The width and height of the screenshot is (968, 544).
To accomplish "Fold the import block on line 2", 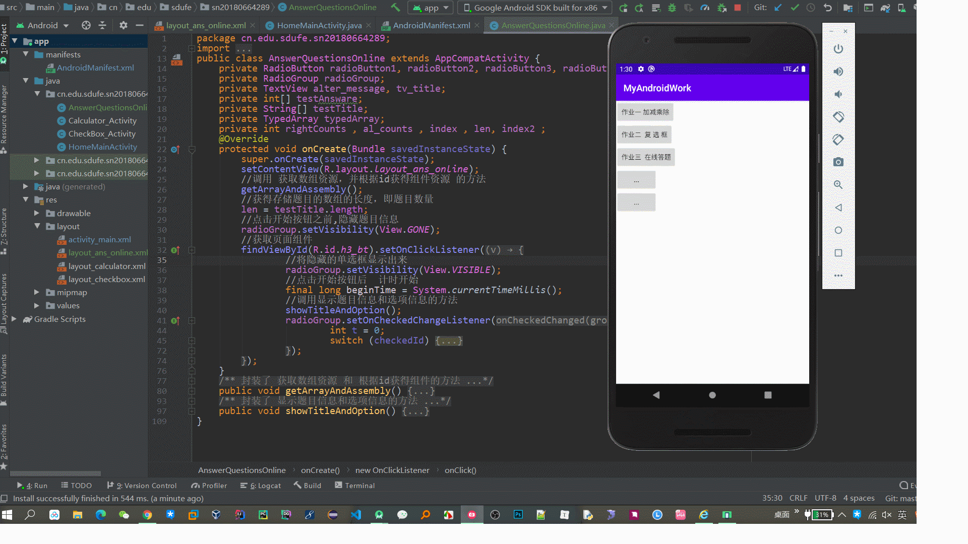I will pos(192,48).
